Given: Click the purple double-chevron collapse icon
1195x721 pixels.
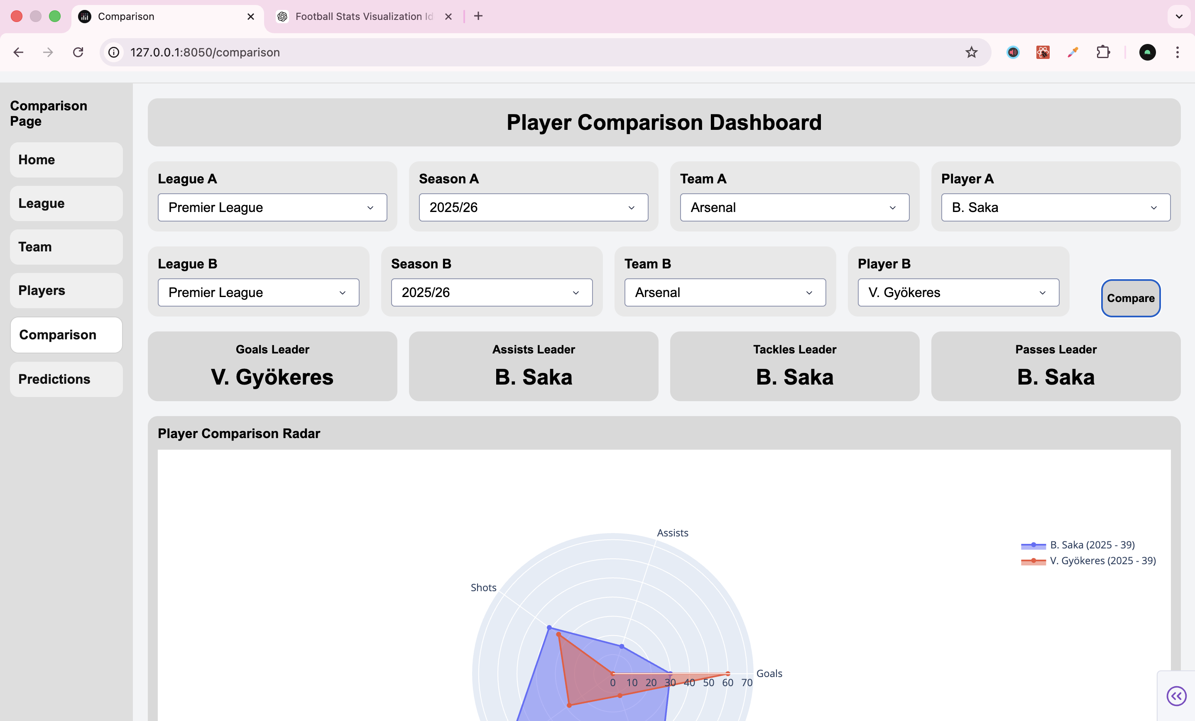Looking at the screenshot, I should point(1177,696).
